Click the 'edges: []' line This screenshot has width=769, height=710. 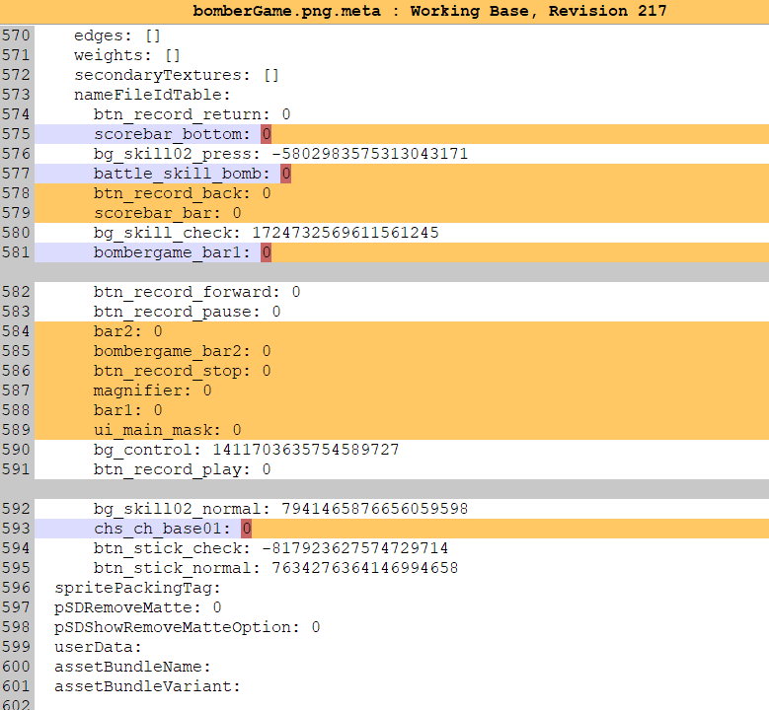(x=117, y=35)
